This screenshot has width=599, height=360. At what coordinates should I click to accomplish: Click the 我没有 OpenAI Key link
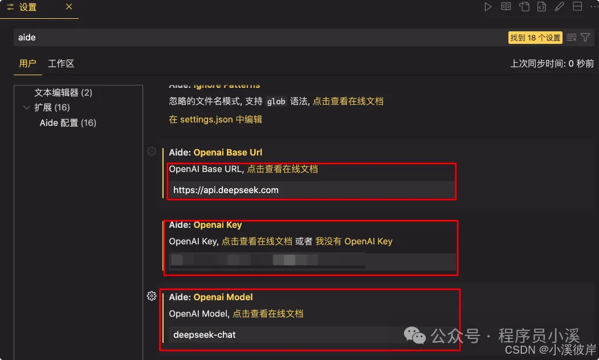[x=354, y=242]
